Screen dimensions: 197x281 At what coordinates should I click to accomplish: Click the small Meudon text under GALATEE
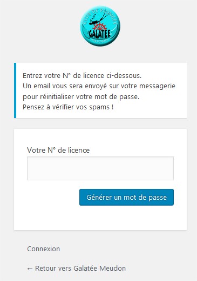point(99,40)
